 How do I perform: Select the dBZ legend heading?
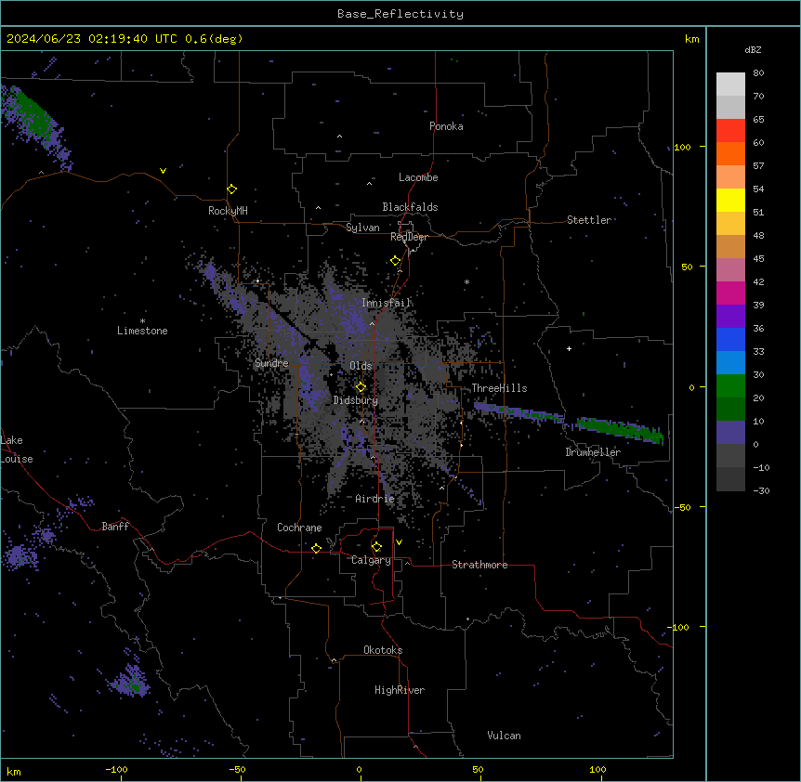pyautogui.click(x=753, y=50)
